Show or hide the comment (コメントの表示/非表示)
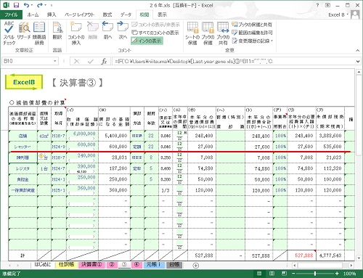 (x=155, y=25)
